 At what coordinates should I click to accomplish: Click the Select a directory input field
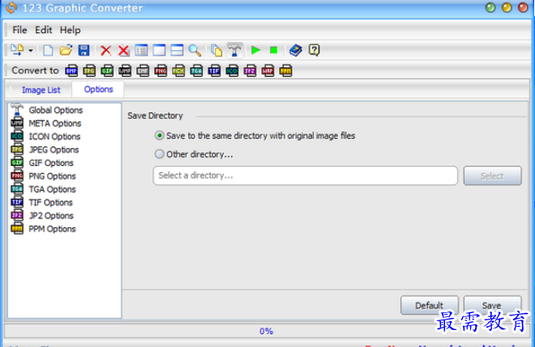[306, 176]
